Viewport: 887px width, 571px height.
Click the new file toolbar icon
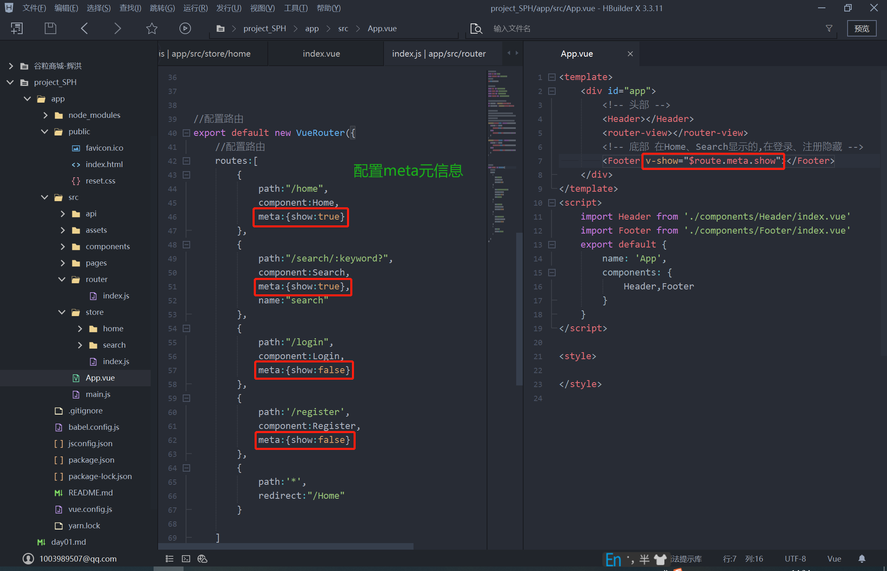(17, 28)
